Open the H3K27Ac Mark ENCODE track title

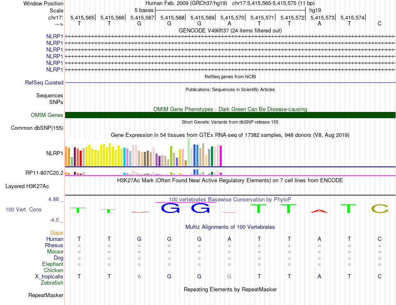(x=230, y=181)
